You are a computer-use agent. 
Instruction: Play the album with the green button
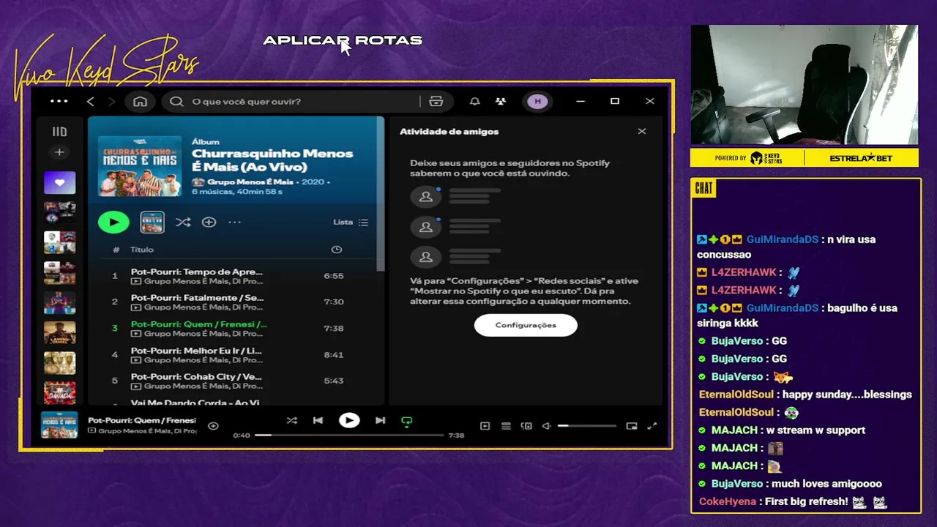click(113, 222)
